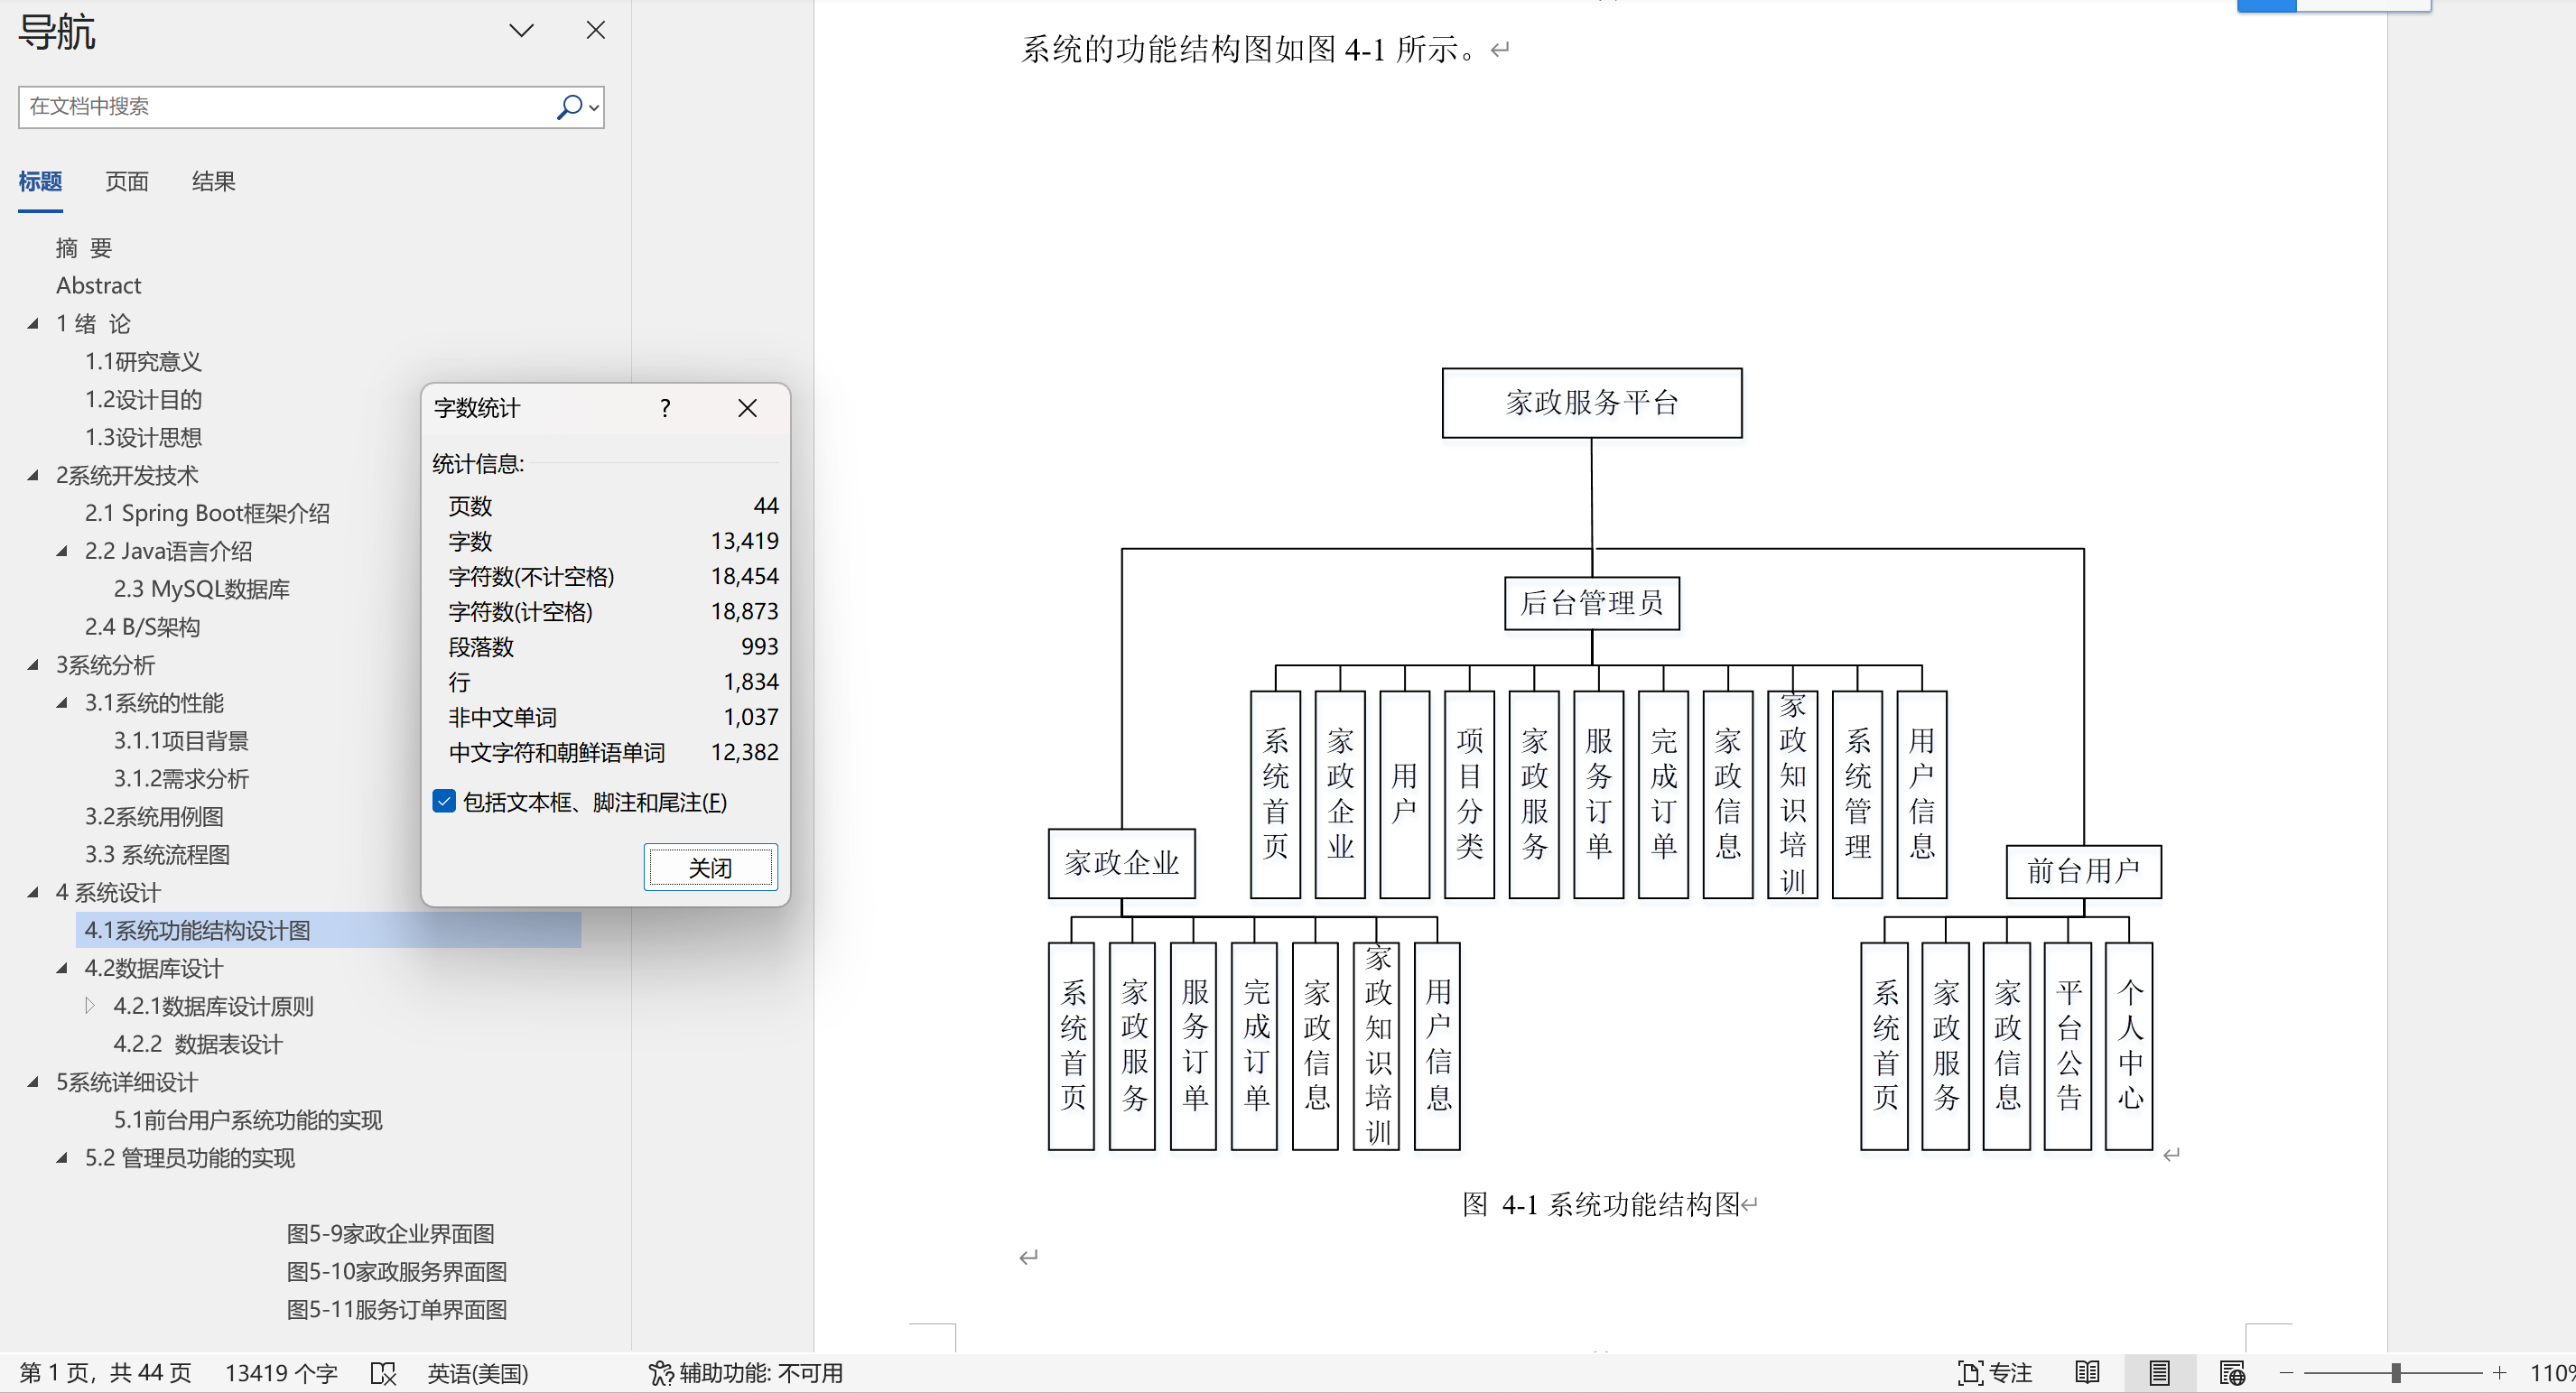Toggle 包括文本框、脚注和尾注 checkbox
This screenshot has width=2576, height=1393.
(444, 801)
